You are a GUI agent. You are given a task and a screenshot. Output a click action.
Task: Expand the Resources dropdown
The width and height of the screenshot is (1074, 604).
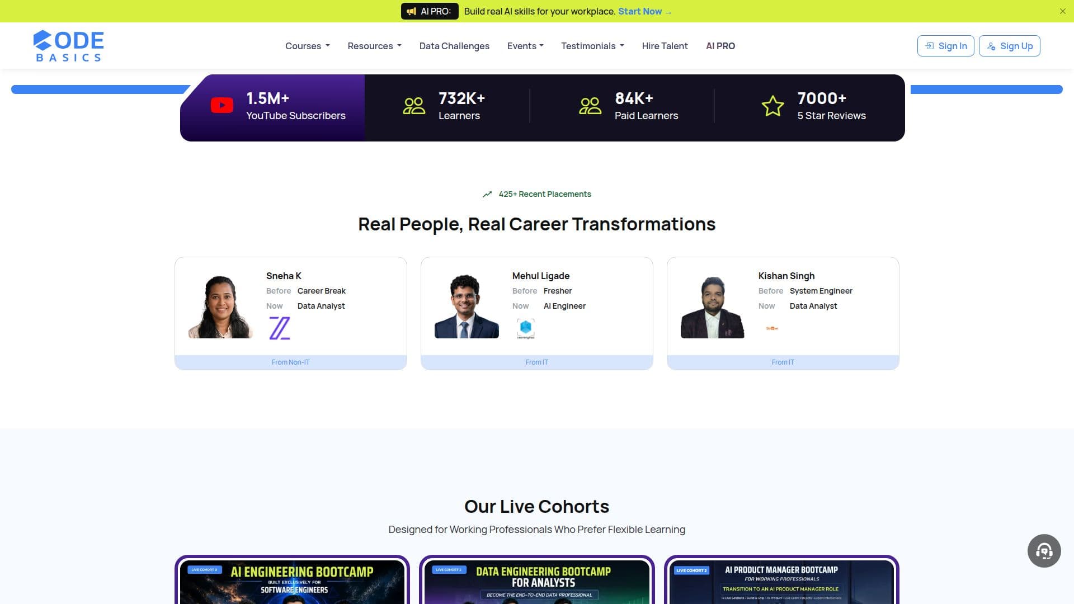(374, 46)
